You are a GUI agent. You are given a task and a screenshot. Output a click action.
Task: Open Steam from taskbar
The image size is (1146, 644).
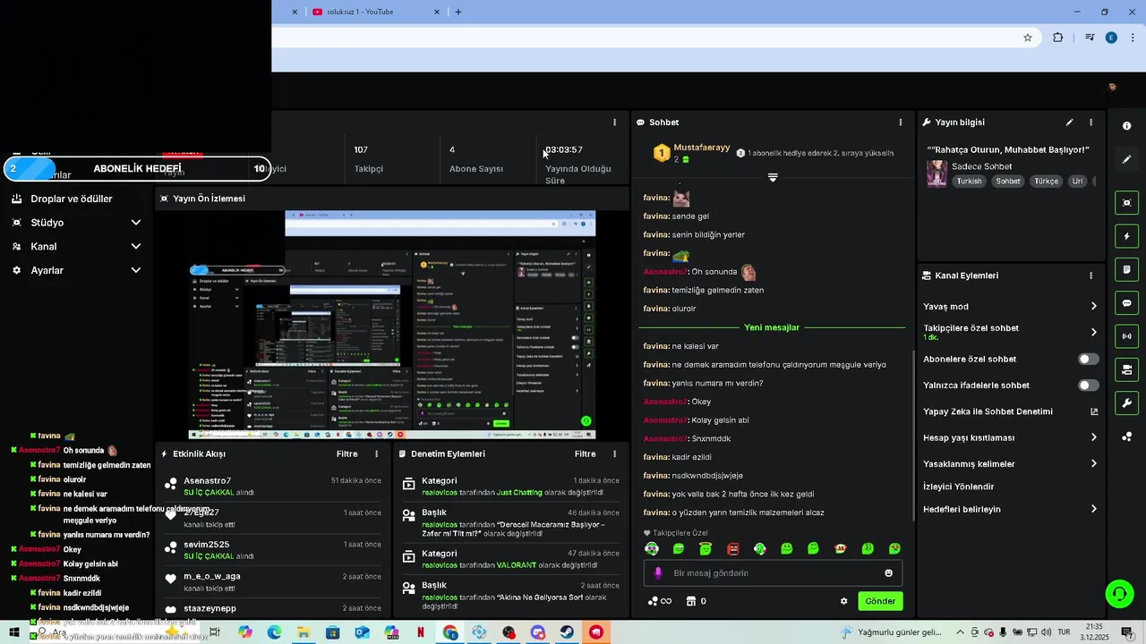(x=567, y=632)
